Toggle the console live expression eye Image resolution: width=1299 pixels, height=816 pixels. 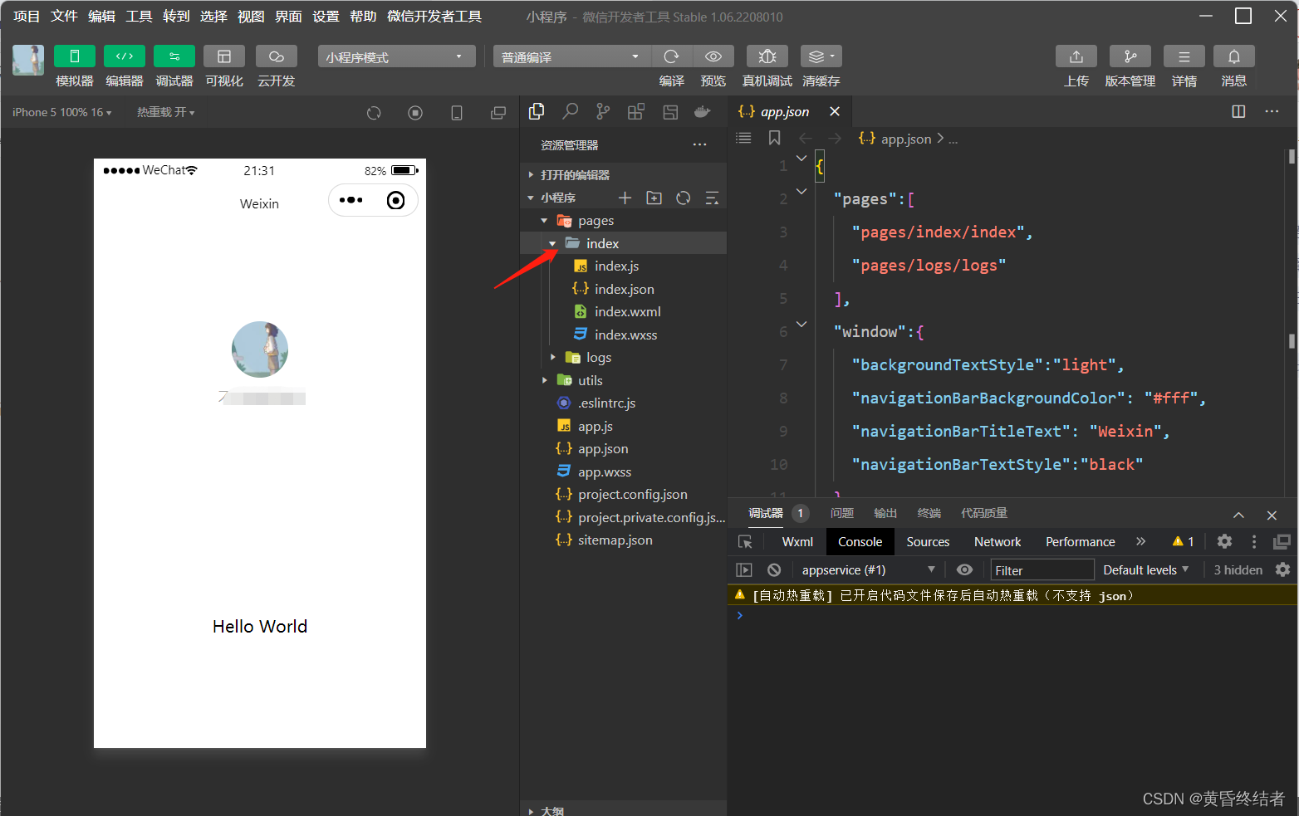(x=964, y=569)
